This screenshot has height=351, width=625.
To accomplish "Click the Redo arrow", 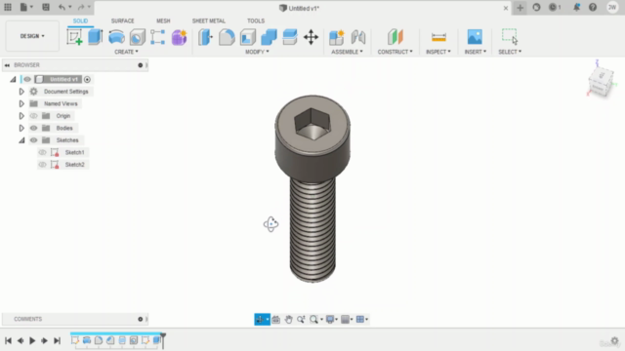I will pyautogui.click(x=81, y=7).
